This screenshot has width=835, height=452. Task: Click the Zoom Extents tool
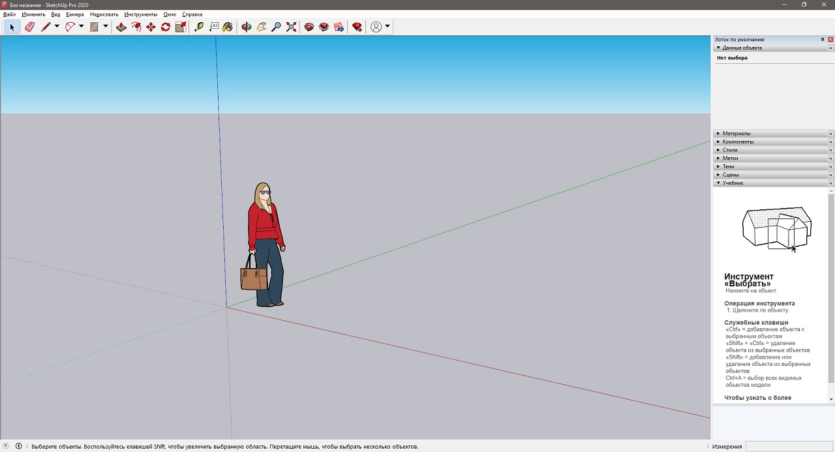pos(292,27)
